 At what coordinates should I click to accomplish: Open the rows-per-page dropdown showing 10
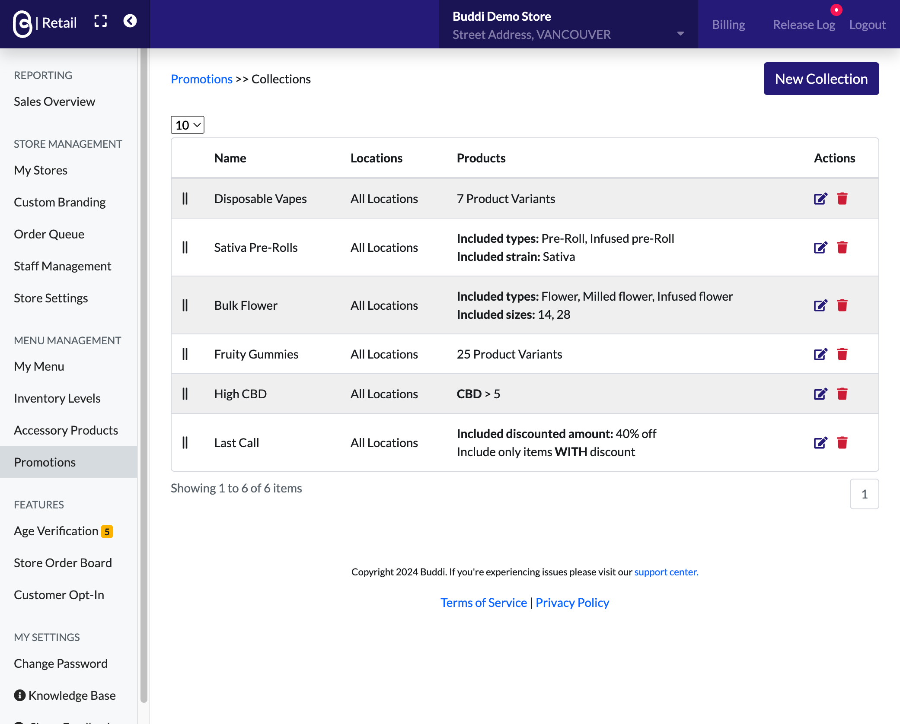tap(188, 125)
